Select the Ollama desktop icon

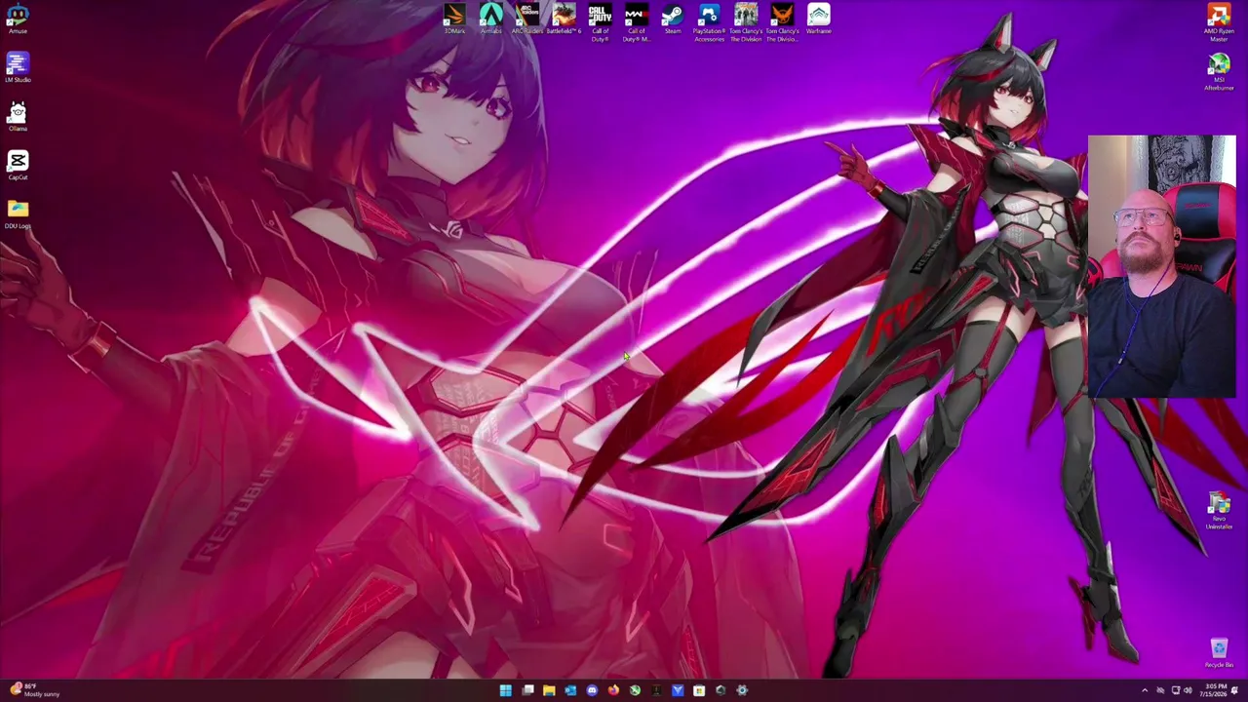click(x=18, y=116)
